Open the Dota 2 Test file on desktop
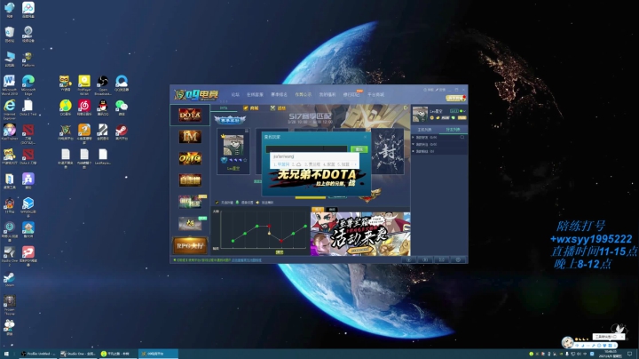Image resolution: width=639 pixels, height=359 pixels. click(28, 108)
